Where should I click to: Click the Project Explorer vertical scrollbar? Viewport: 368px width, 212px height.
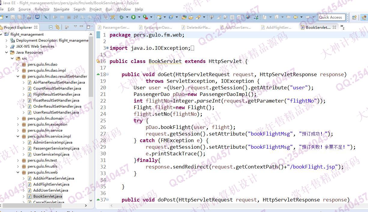(x=91, y=75)
